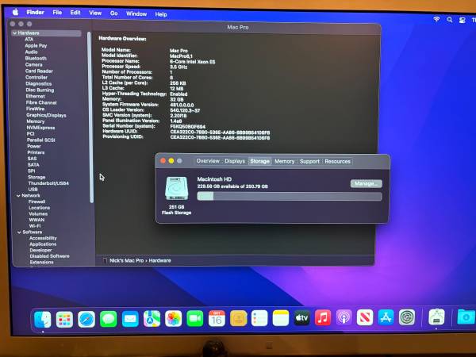Launch Music app from the dock
Image resolution: width=476 pixels, height=357 pixels.
point(323,318)
